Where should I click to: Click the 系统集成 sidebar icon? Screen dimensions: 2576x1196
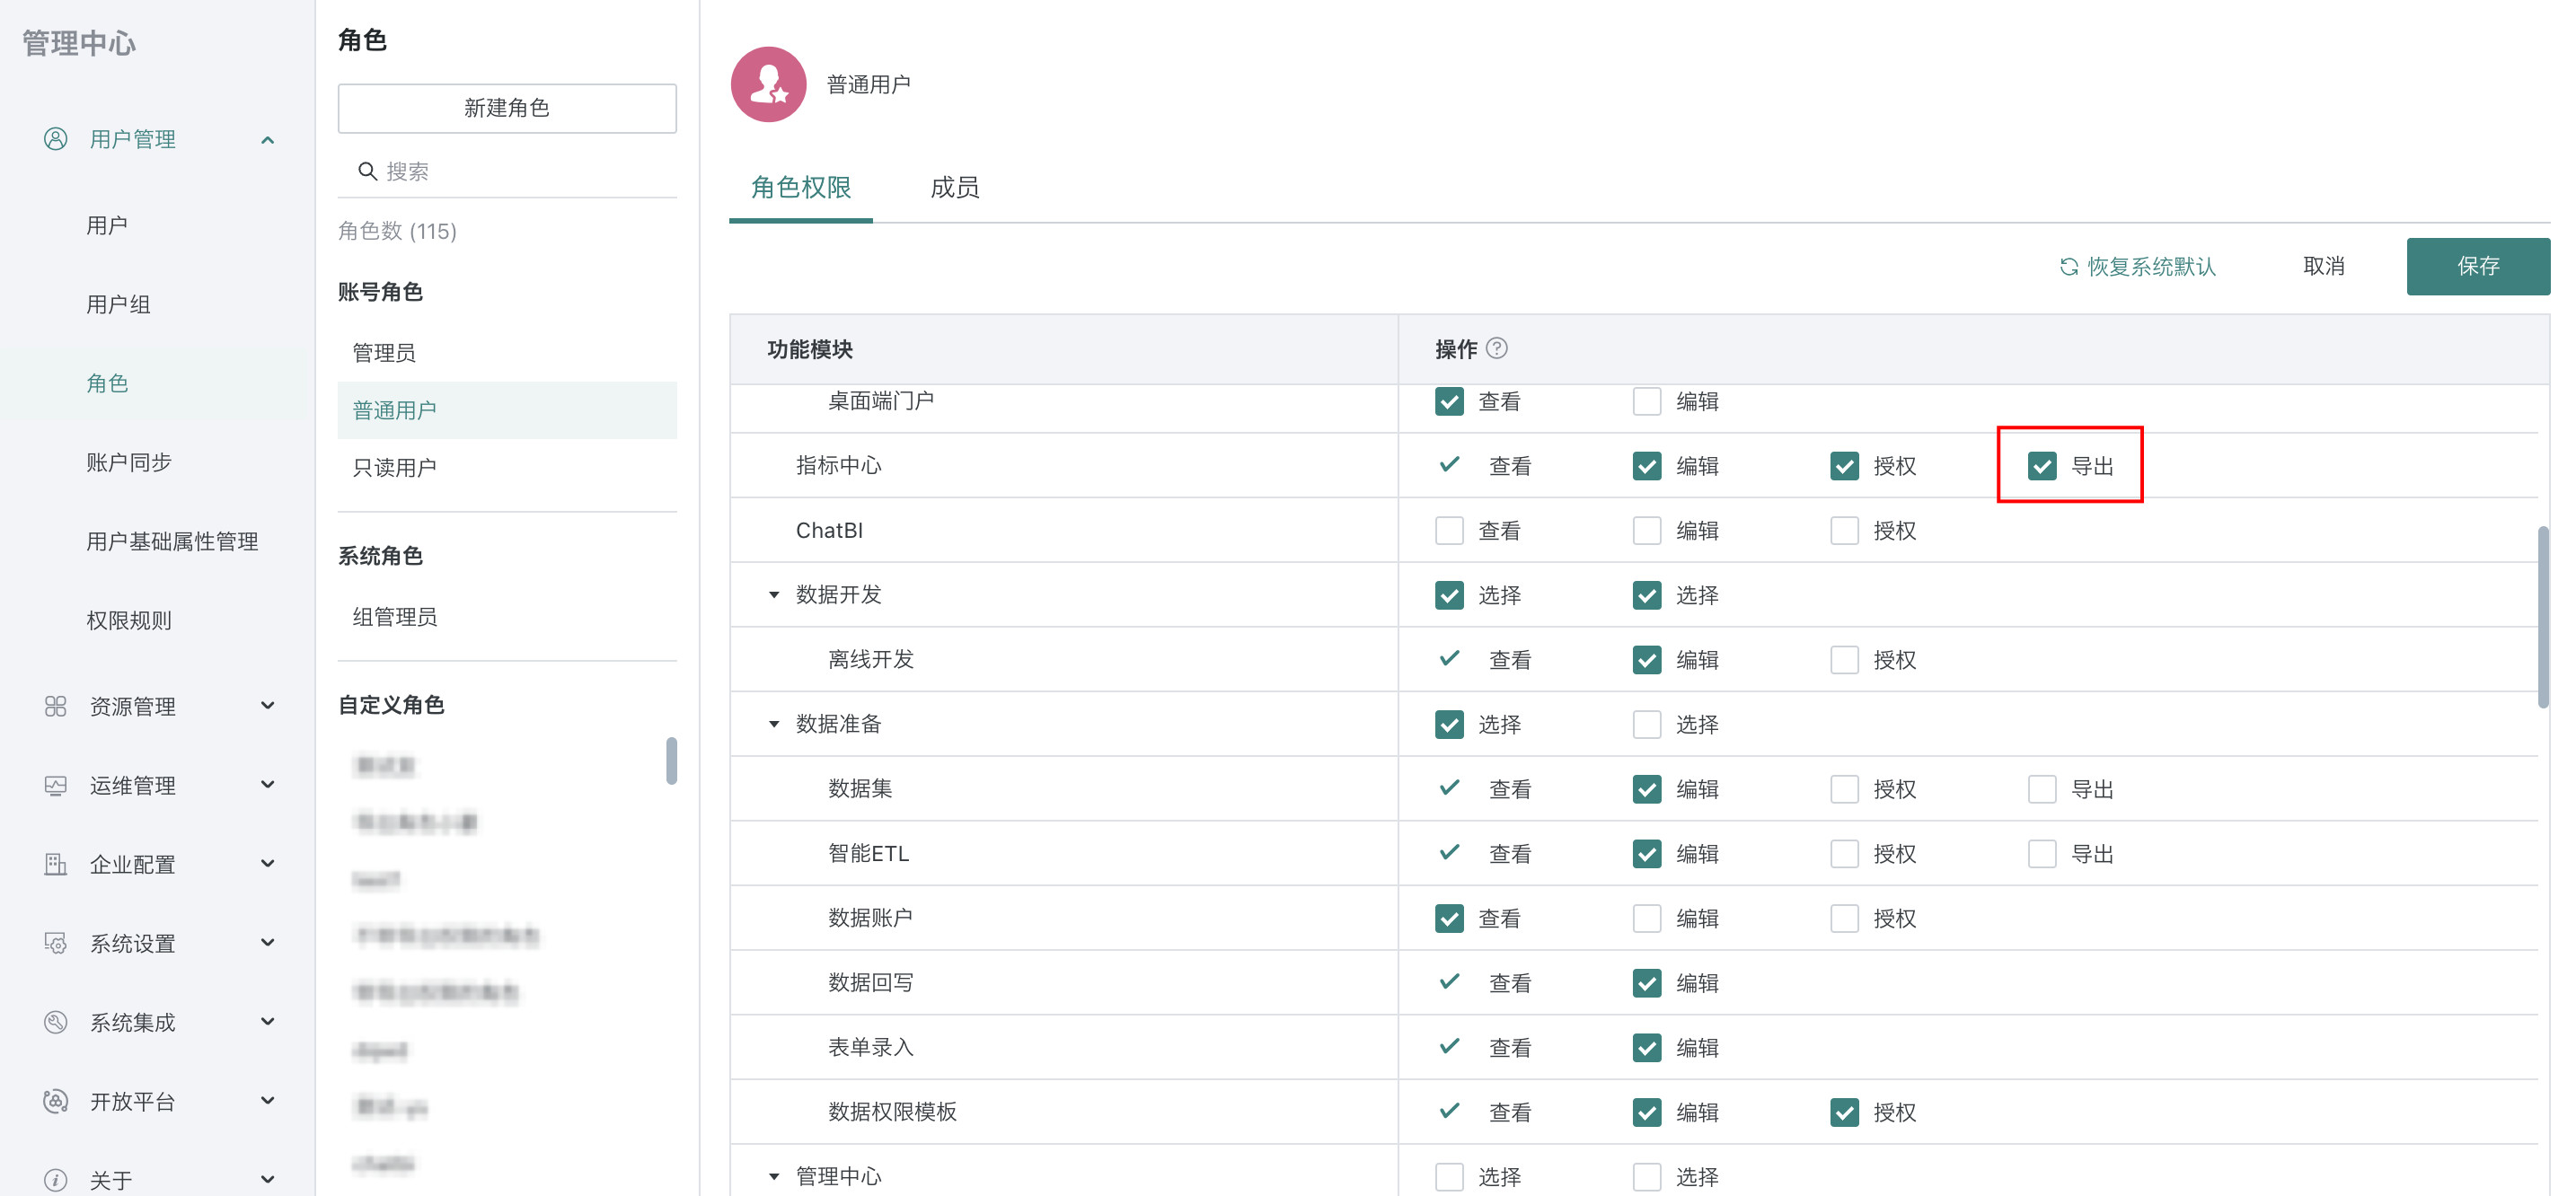tap(56, 1022)
